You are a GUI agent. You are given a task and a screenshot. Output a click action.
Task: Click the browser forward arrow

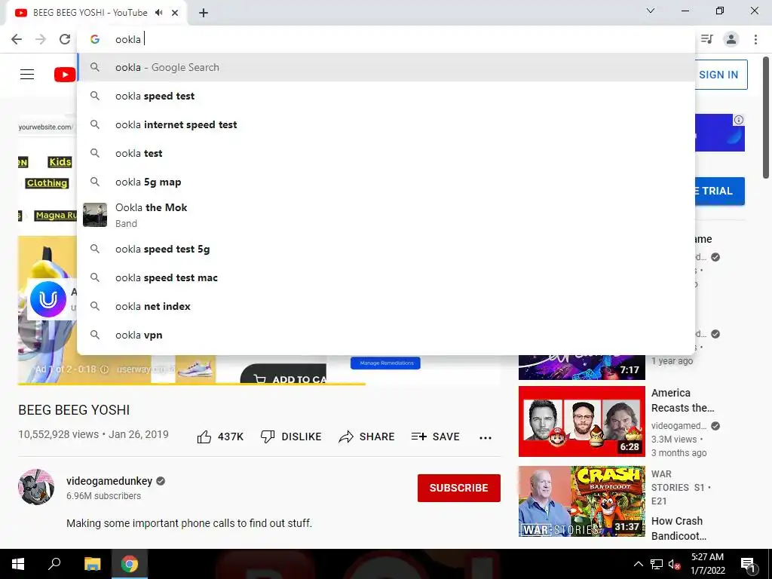(x=41, y=39)
